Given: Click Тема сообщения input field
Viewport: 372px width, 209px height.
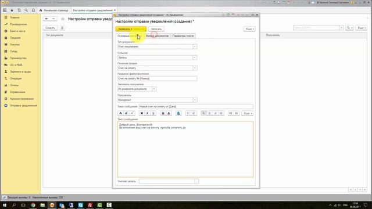Looking at the screenshot, I should [x=196, y=107].
